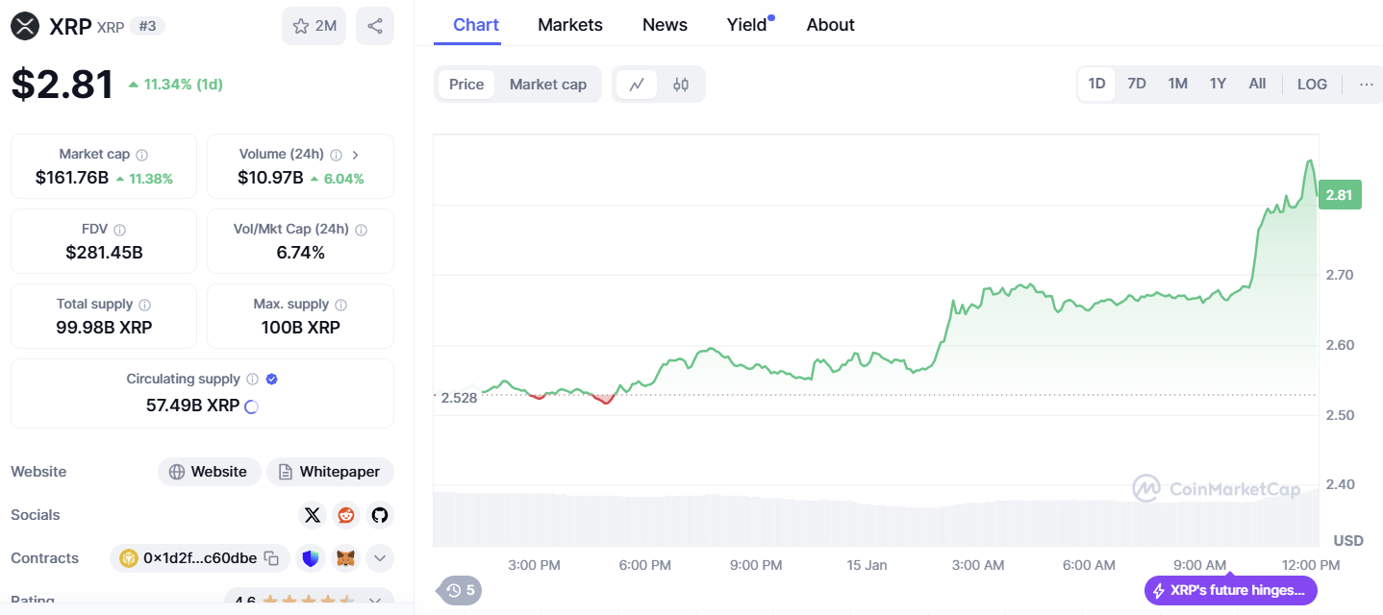Copy the contract address 0x1d2f...c60dbe
The width and height of the screenshot is (1383, 615).
click(272, 558)
